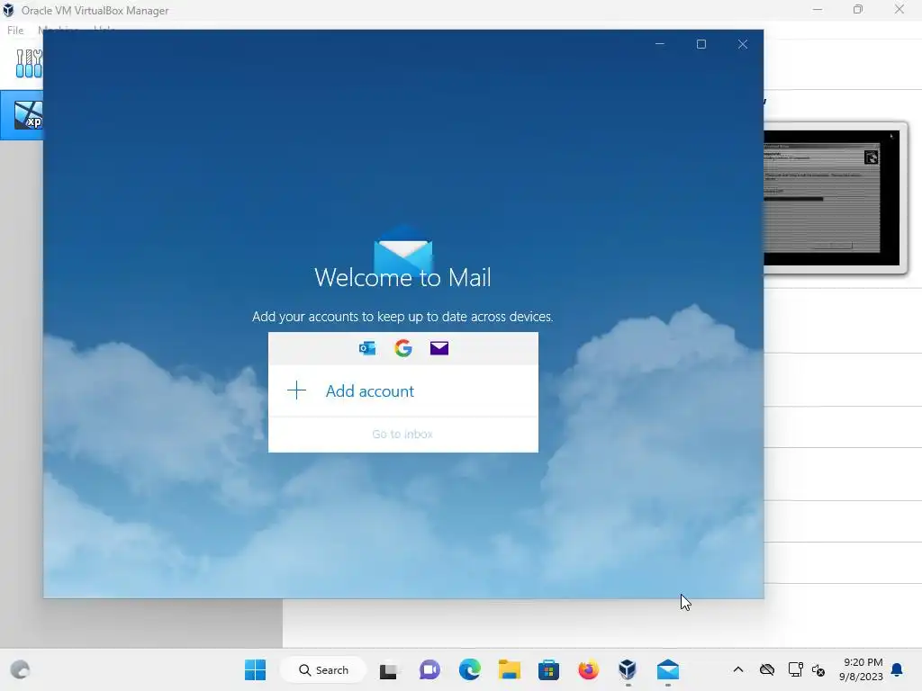Screen dimensions: 922x691
Task: Close the Mail window
Action: tap(743, 44)
